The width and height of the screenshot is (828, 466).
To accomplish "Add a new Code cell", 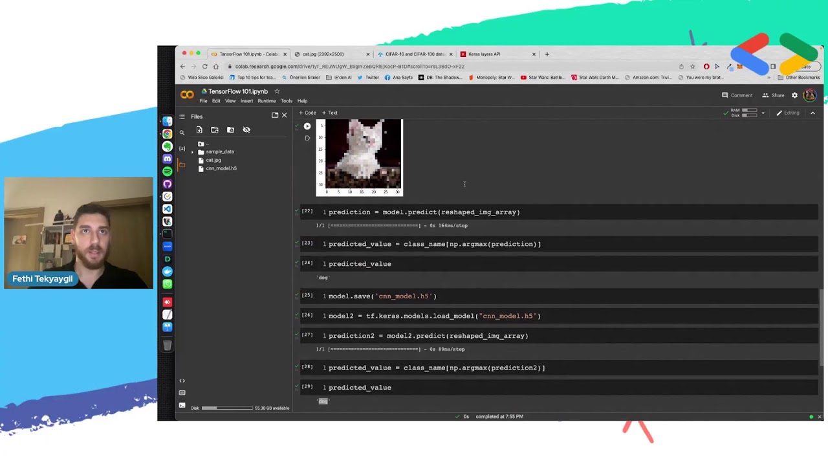I will pyautogui.click(x=307, y=113).
